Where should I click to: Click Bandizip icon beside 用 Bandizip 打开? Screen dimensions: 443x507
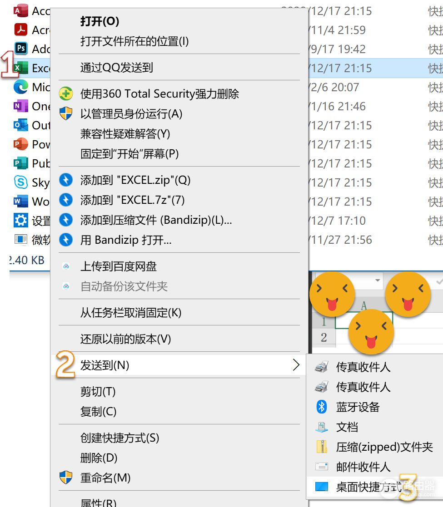point(66,240)
